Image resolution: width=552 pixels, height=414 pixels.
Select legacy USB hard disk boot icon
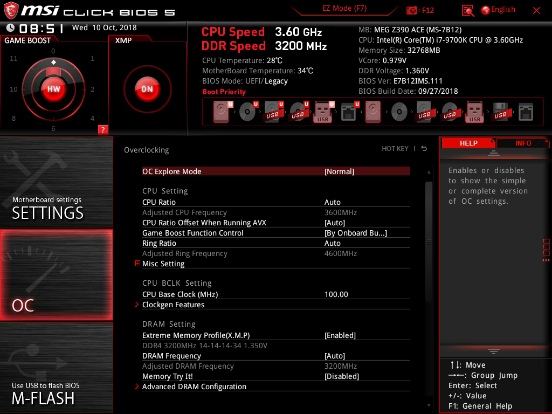pos(424,112)
